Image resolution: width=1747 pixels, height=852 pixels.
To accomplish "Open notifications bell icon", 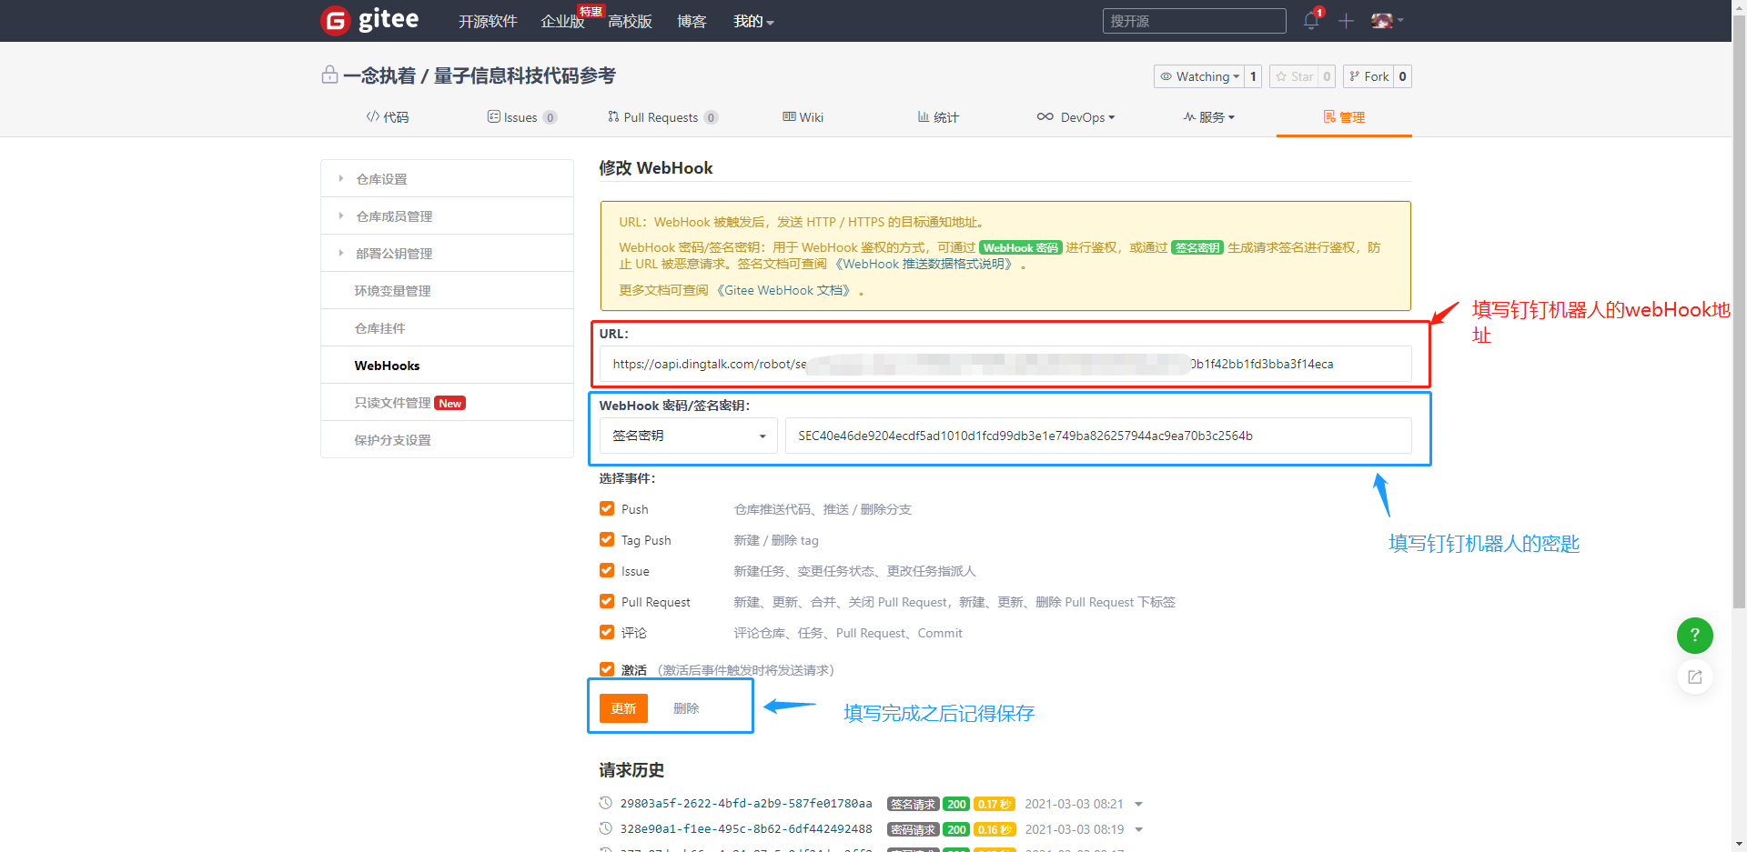I will (1311, 20).
